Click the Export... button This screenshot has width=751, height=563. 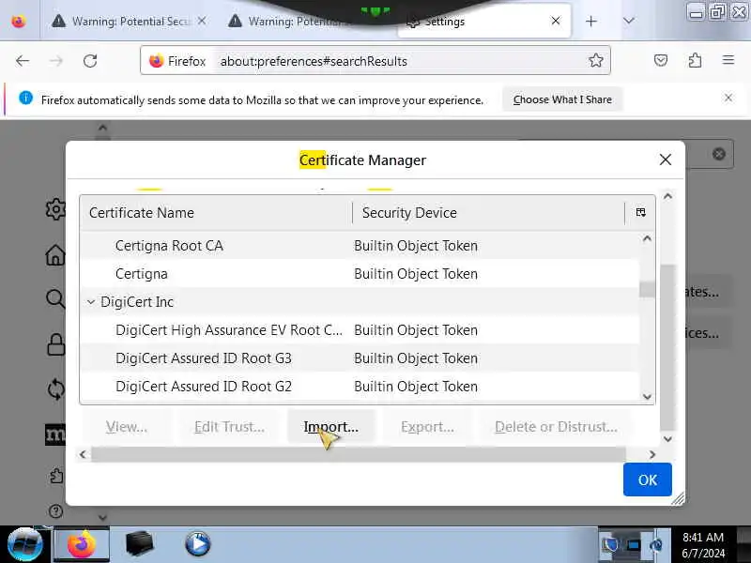tap(427, 427)
